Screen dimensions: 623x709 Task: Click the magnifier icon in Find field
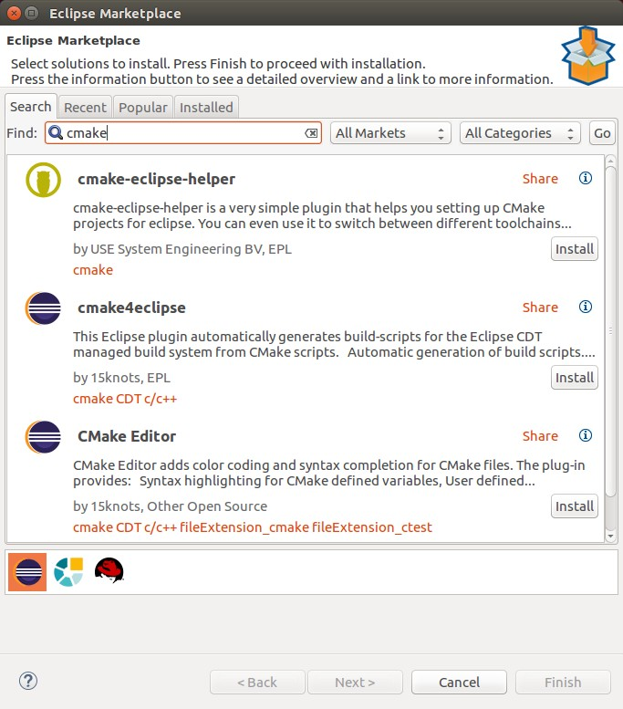[x=55, y=133]
